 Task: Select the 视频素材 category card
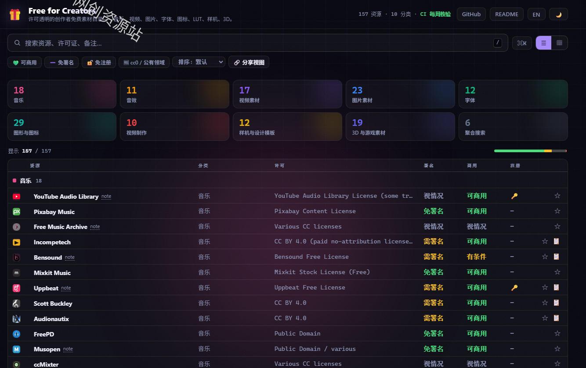[287, 94]
